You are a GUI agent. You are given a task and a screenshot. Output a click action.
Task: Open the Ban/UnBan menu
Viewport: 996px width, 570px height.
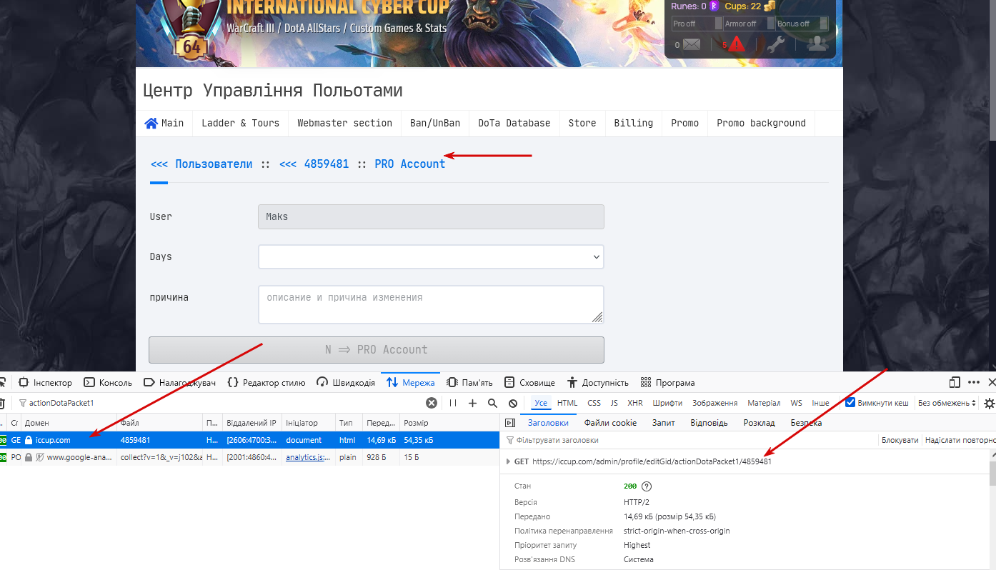click(x=435, y=123)
